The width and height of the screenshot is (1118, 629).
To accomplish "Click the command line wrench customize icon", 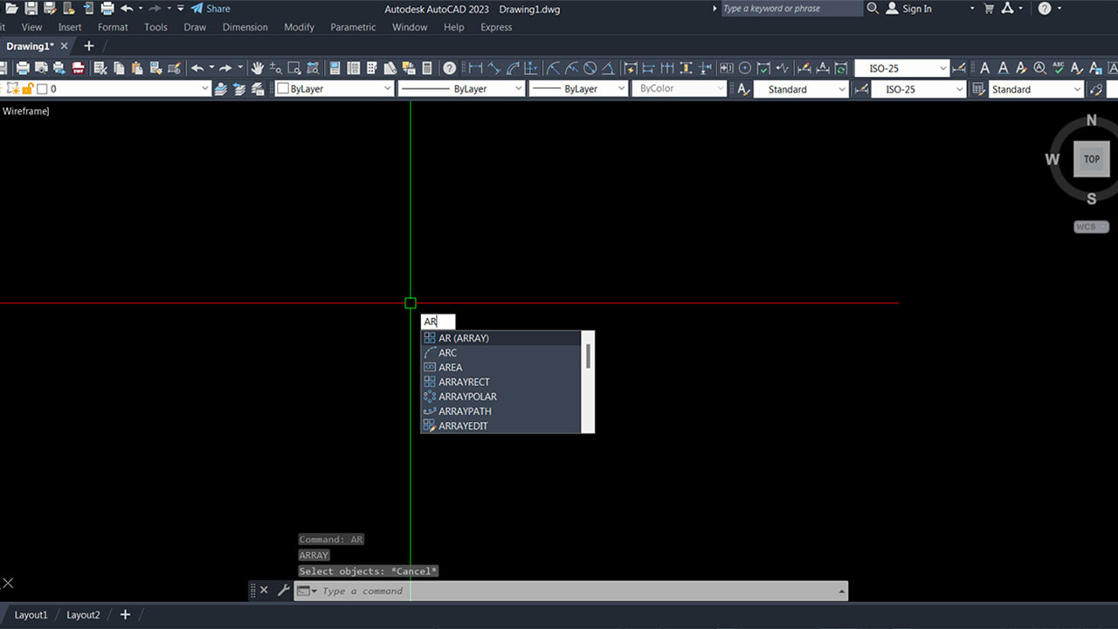I will point(283,591).
